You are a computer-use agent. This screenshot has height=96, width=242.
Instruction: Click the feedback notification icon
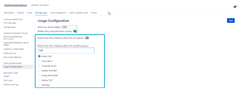click(x=235, y=6)
